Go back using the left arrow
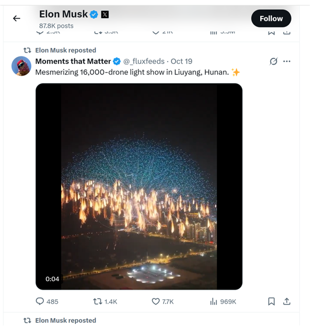Screen dimensions: 310x326 coord(17,18)
